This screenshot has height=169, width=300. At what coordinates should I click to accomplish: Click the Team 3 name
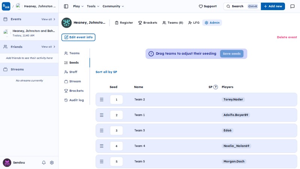pyautogui.click(x=139, y=130)
